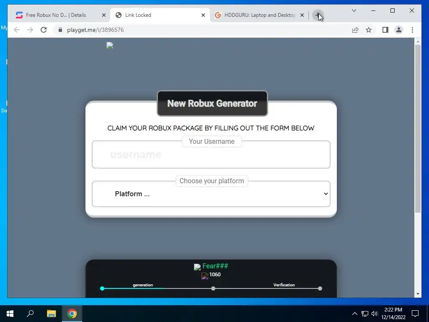429x322 pixels.
Task: Click the page vertical scrollbar thumb
Action: pos(418,129)
